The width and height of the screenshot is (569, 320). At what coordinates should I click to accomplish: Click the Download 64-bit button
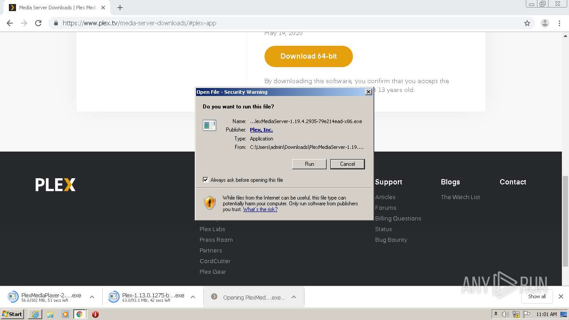point(309,56)
